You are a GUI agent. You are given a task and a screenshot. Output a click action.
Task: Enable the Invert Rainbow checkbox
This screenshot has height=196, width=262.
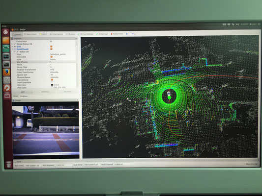52,82
